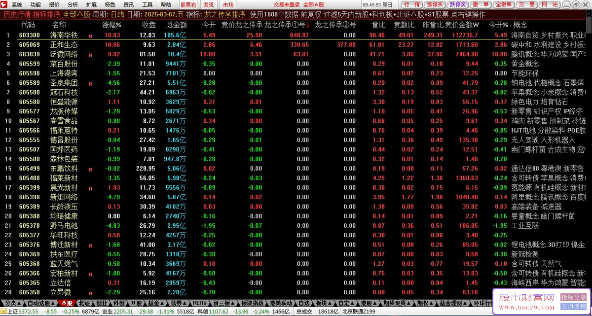Click the R marker on 宏柏新材 row
This screenshot has height=316, width=592.
pyautogui.click(x=90, y=274)
